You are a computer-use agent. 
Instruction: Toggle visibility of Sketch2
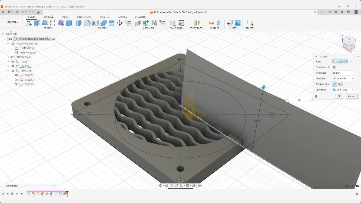pos(17,79)
